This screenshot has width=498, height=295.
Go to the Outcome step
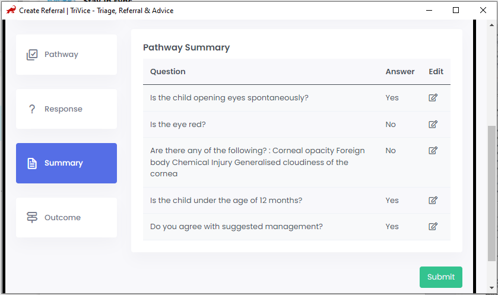click(x=66, y=218)
